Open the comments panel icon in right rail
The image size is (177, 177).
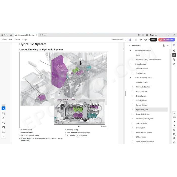(174, 51)
